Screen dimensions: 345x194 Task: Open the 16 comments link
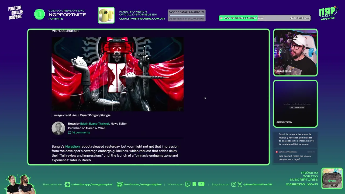[81, 133]
